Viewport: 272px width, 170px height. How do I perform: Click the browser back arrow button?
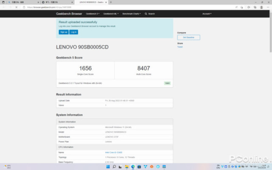point(4,7)
